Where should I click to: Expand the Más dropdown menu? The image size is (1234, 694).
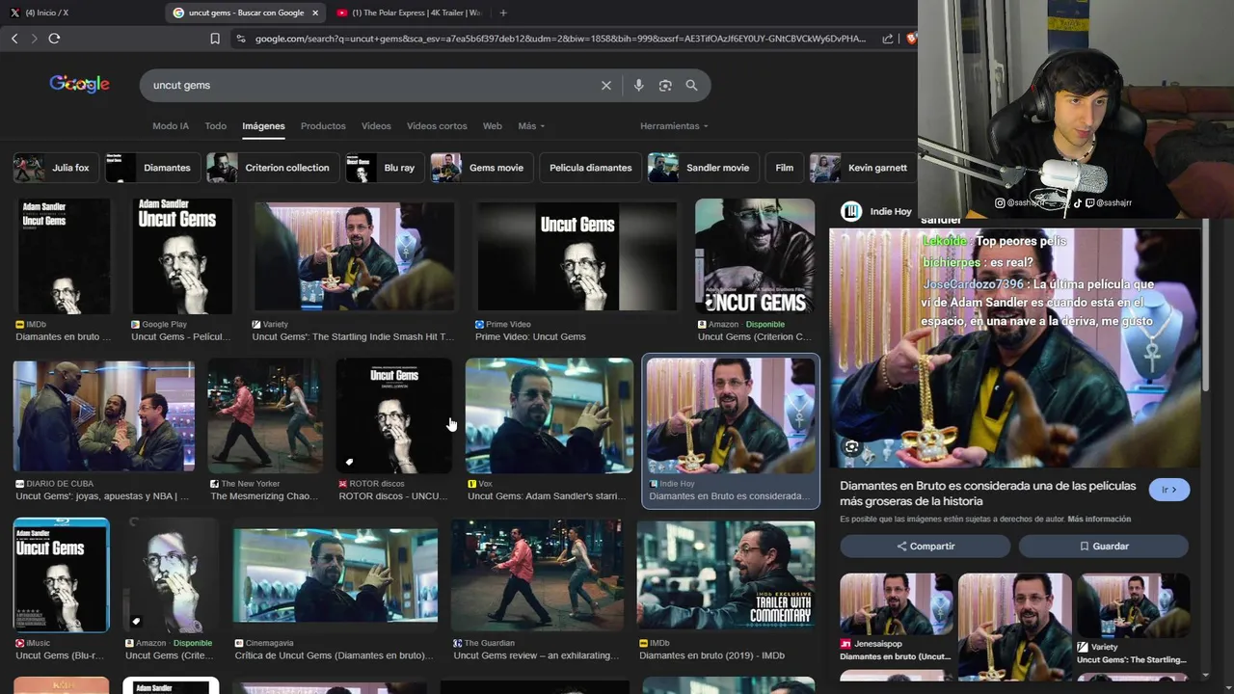coord(531,126)
